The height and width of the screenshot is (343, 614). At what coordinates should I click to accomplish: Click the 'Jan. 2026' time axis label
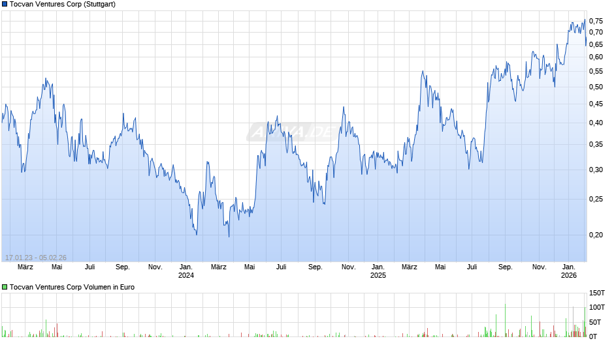[x=568, y=271]
